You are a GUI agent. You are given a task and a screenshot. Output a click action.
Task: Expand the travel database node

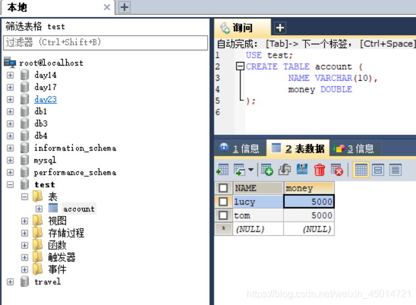[x=10, y=282]
